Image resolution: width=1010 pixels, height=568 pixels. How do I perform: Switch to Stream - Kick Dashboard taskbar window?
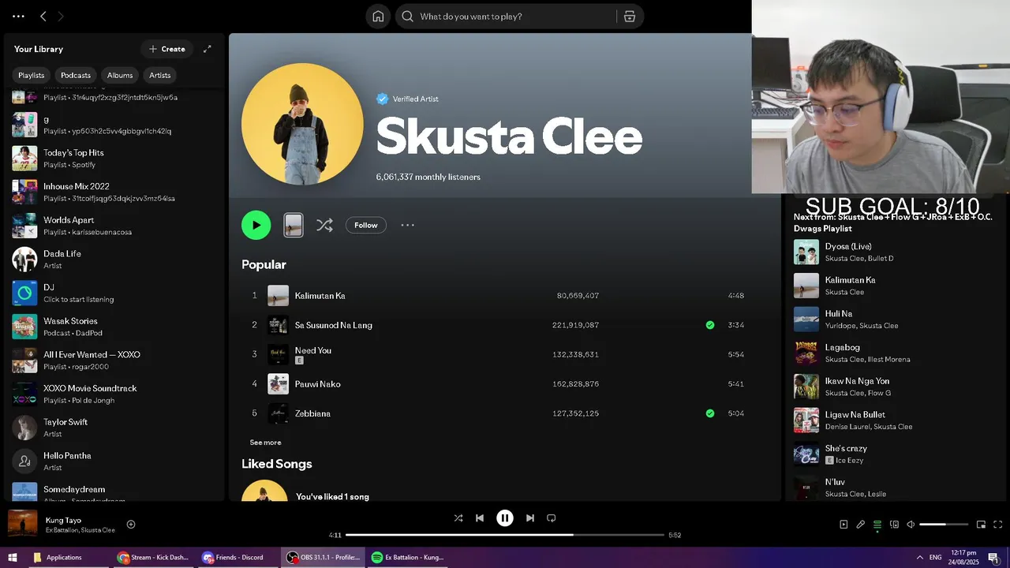tap(153, 558)
